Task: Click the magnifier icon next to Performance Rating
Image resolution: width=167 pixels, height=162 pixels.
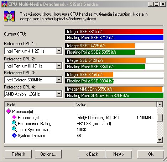Action: click(x=14, y=123)
